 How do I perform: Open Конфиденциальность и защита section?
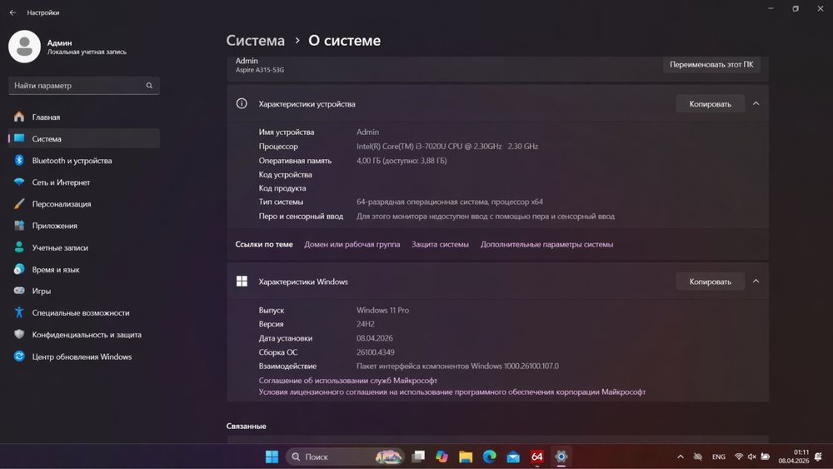(x=84, y=335)
